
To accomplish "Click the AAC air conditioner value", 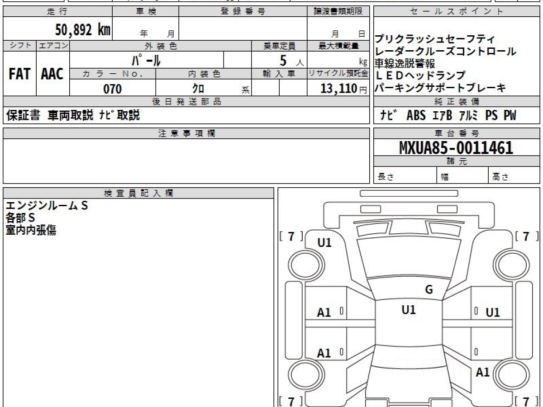I will pos(52,74).
